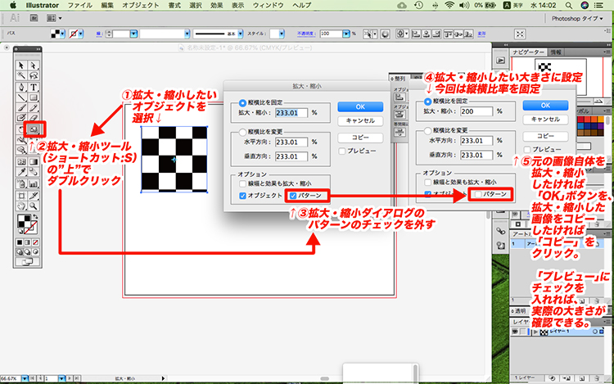The height and width of the screenshot is (384, 614).
Task: Enable プレビュー checkbox in left dialog
Action: [341, 151]
